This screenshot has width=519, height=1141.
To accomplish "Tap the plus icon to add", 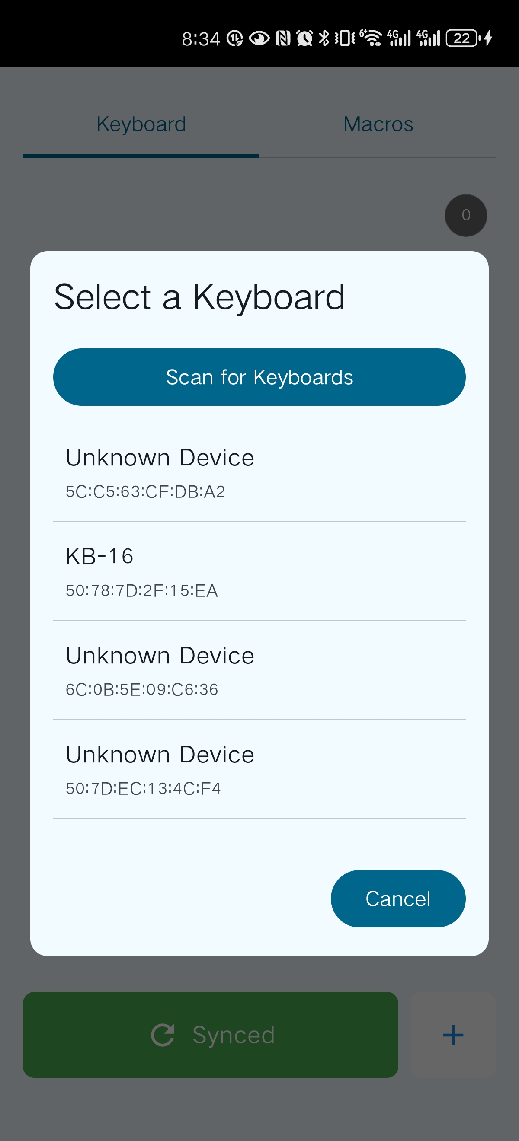I will (452, 1035).
